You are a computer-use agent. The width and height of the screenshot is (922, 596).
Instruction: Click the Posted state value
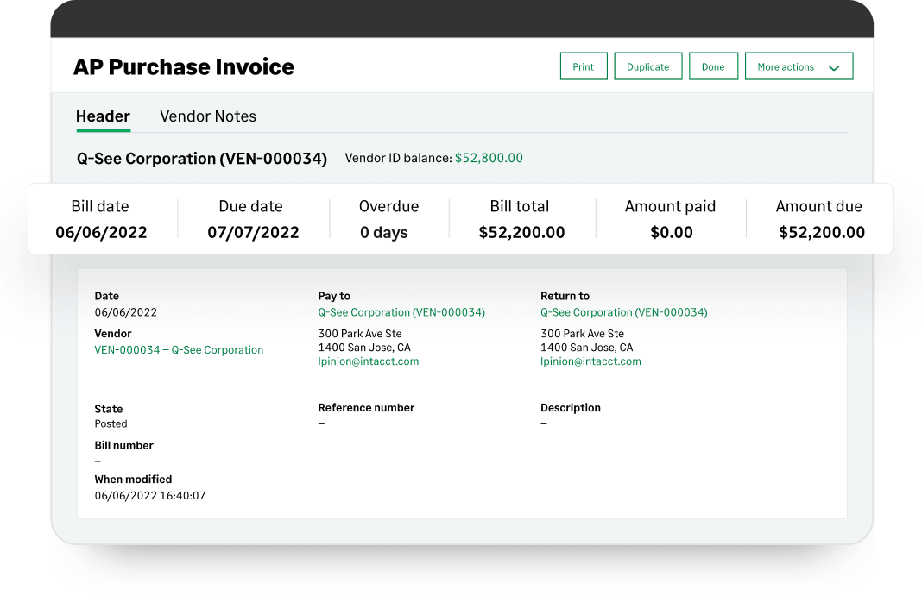pos(111,423)
